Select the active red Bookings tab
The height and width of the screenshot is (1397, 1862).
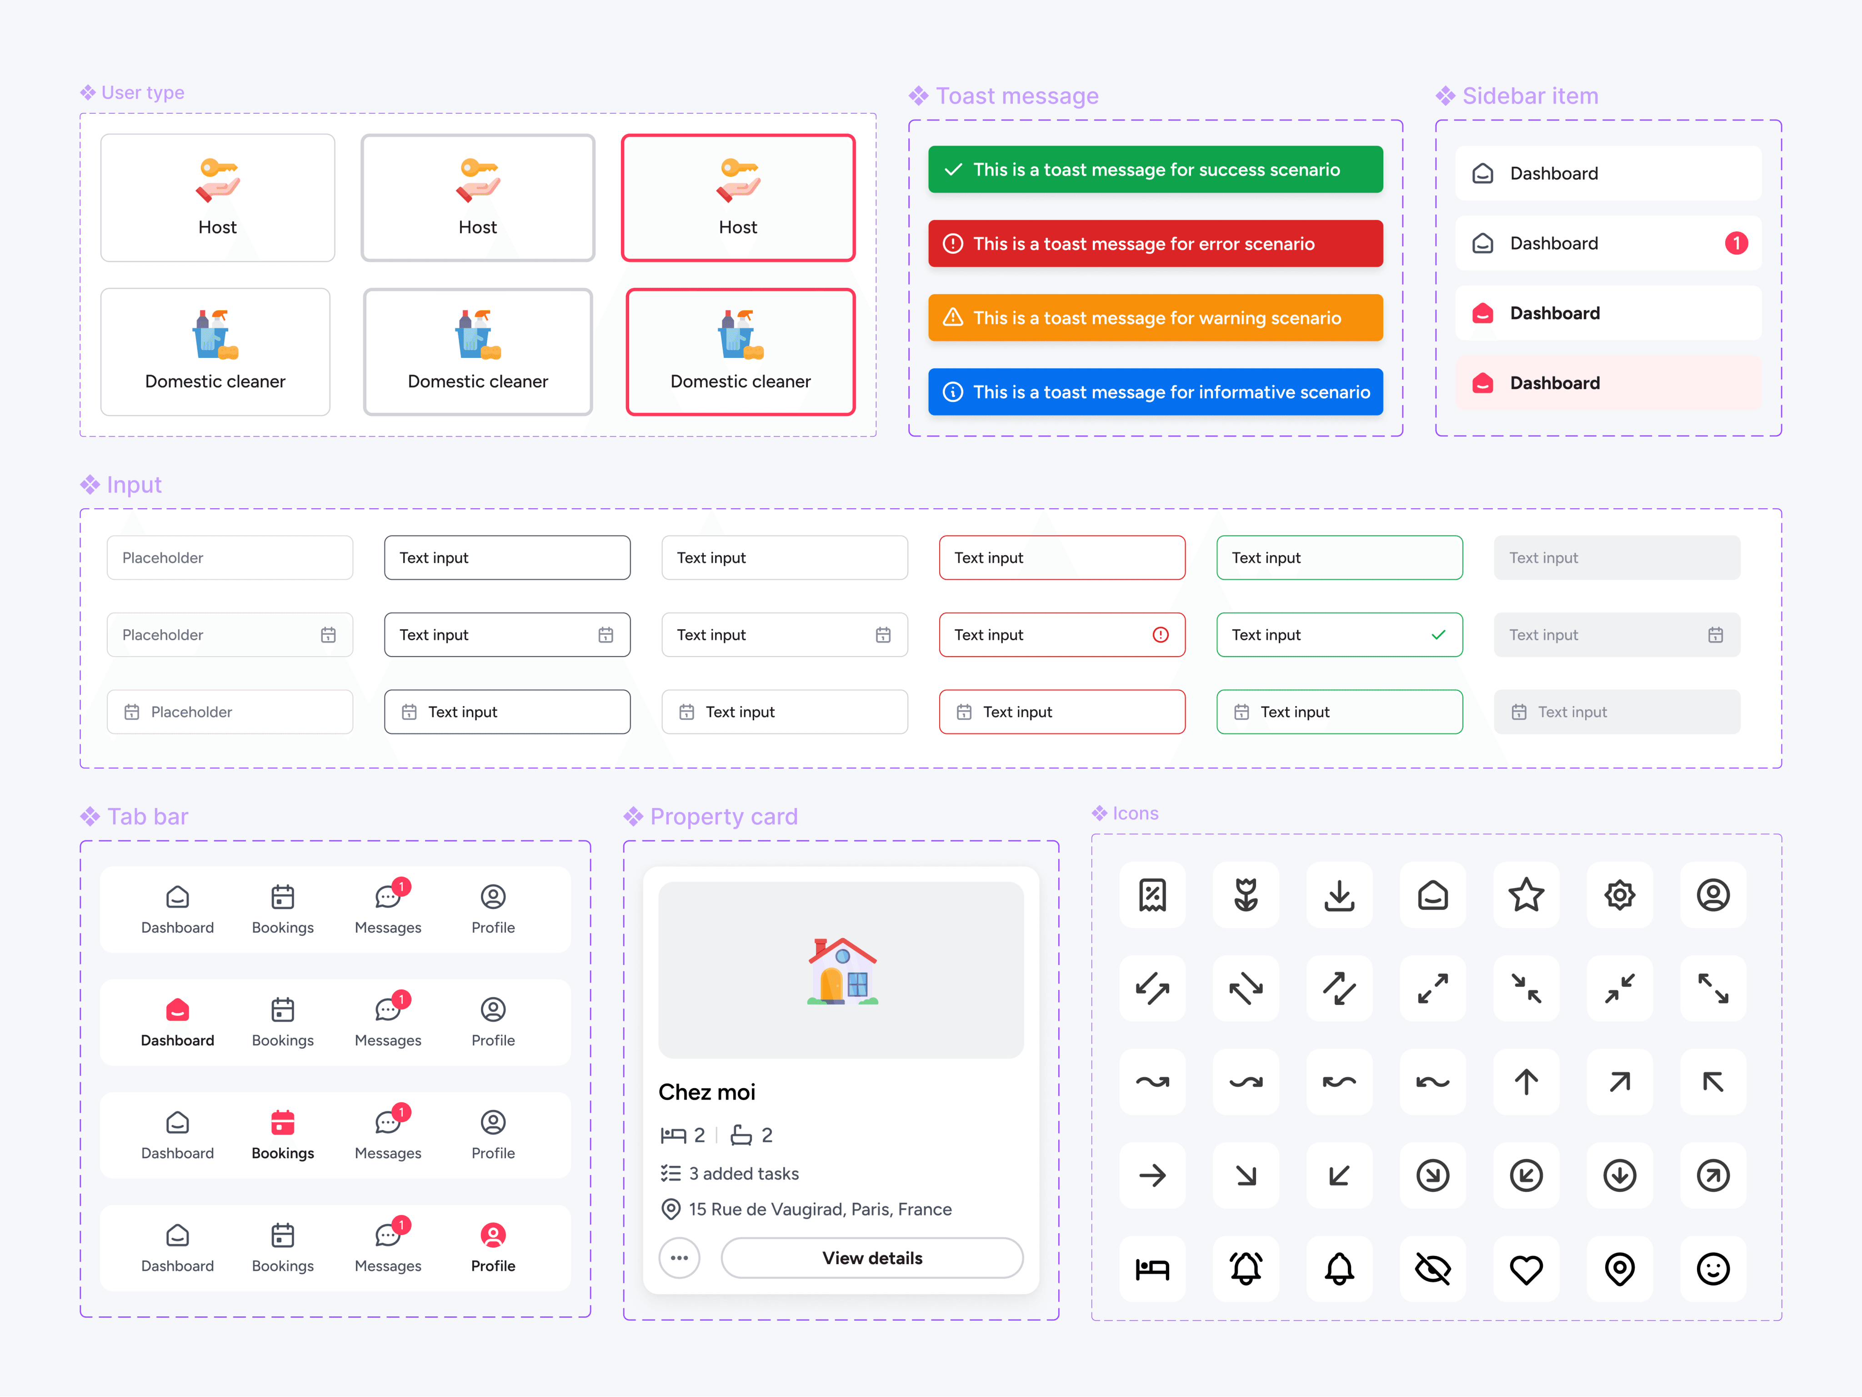coord(283,1135)
